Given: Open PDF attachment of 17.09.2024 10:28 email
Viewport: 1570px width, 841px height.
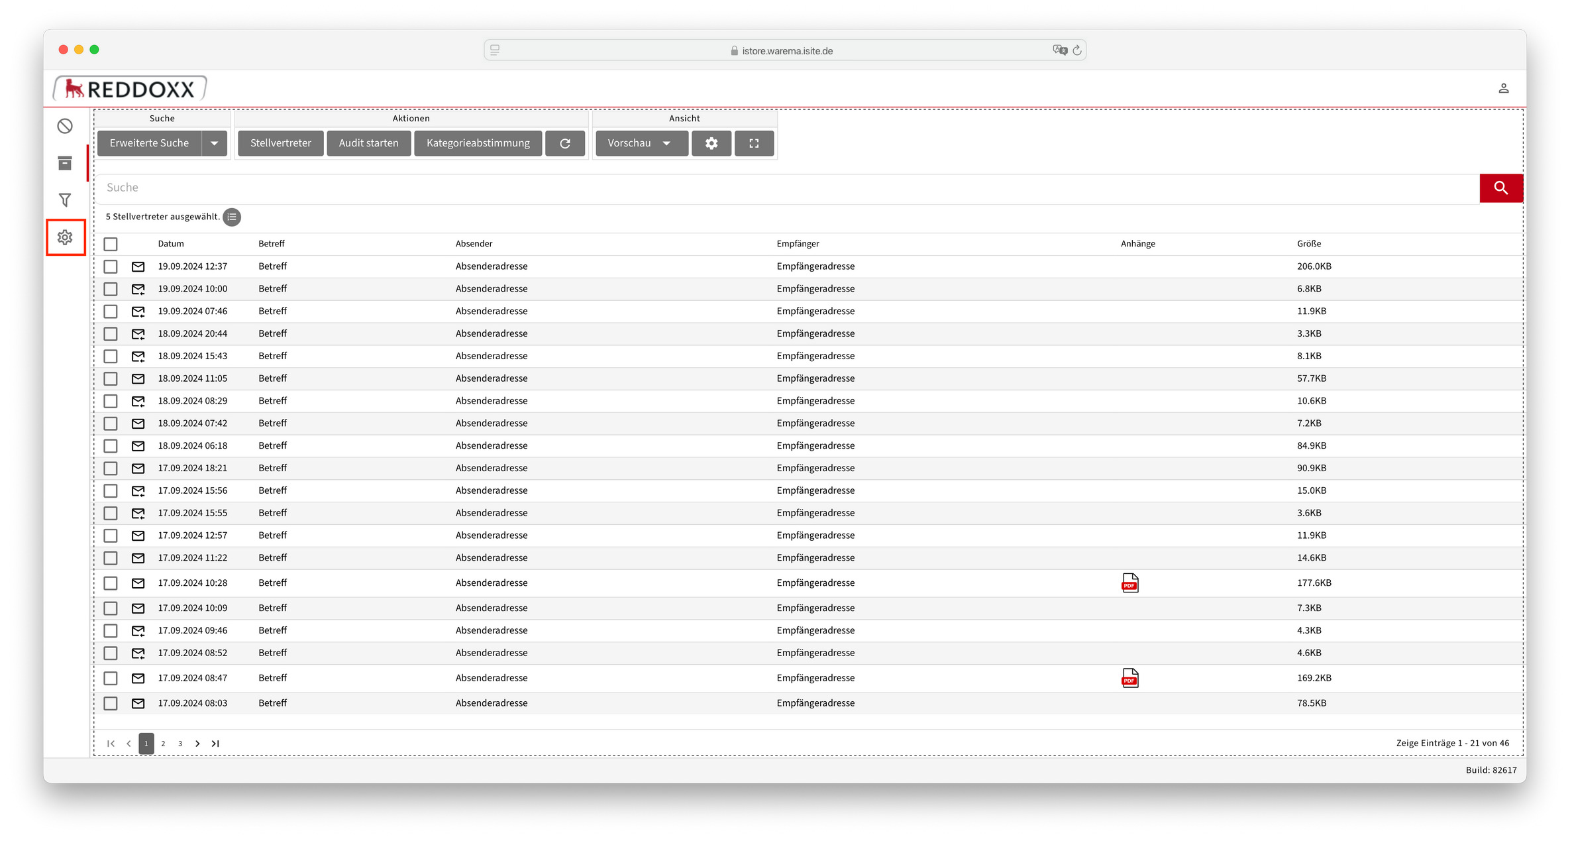Looking at the screenshot, I should [x=1130, y=583].
